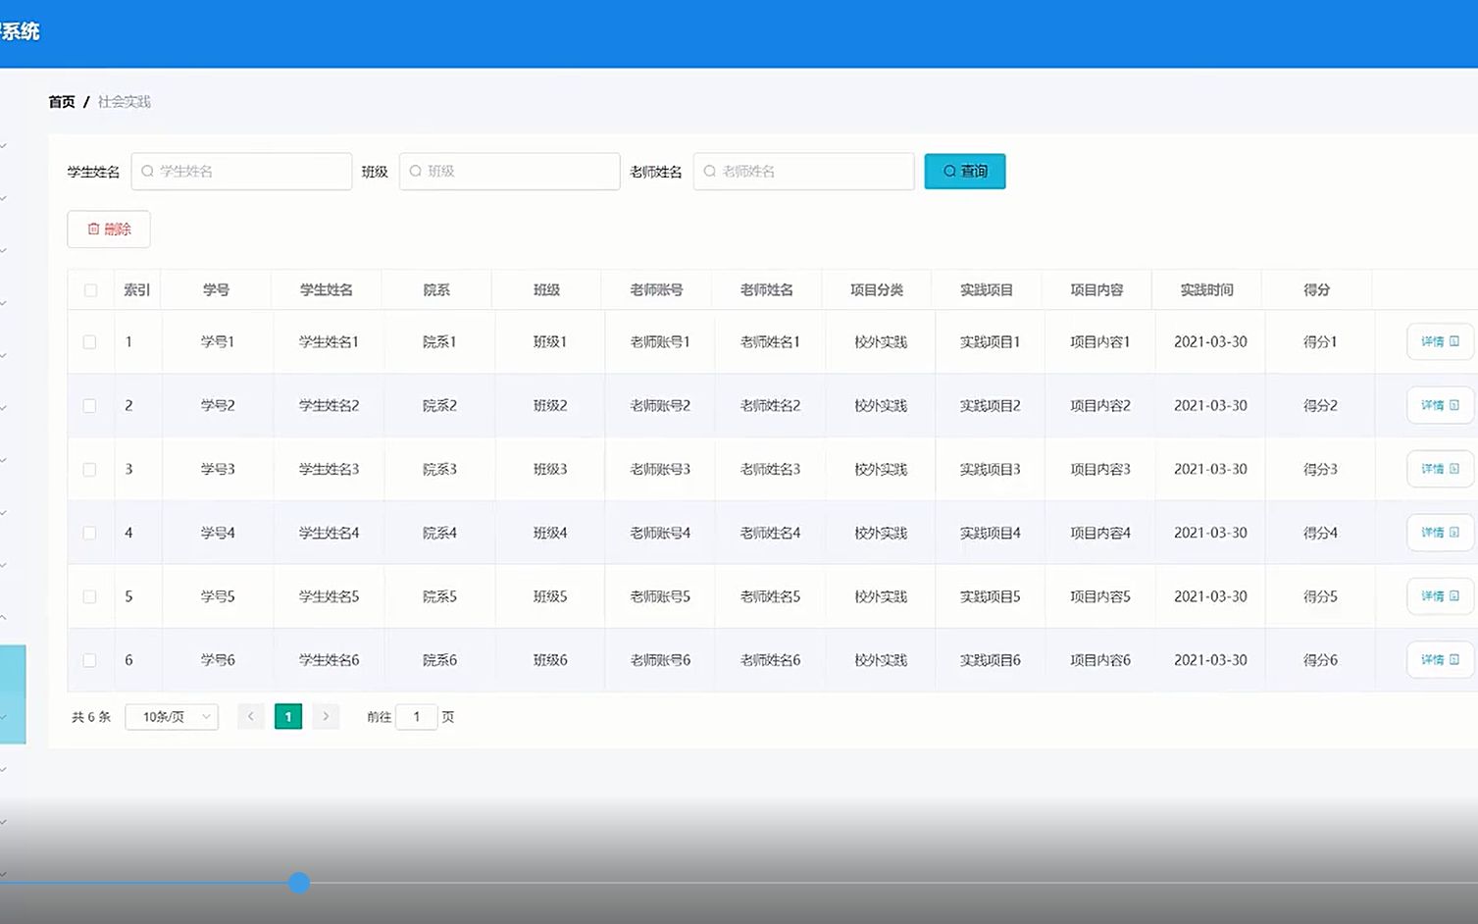This screenshot has width=1478, height=924.
Task: Check the checkbox for row 学号3
Action: 89,470
